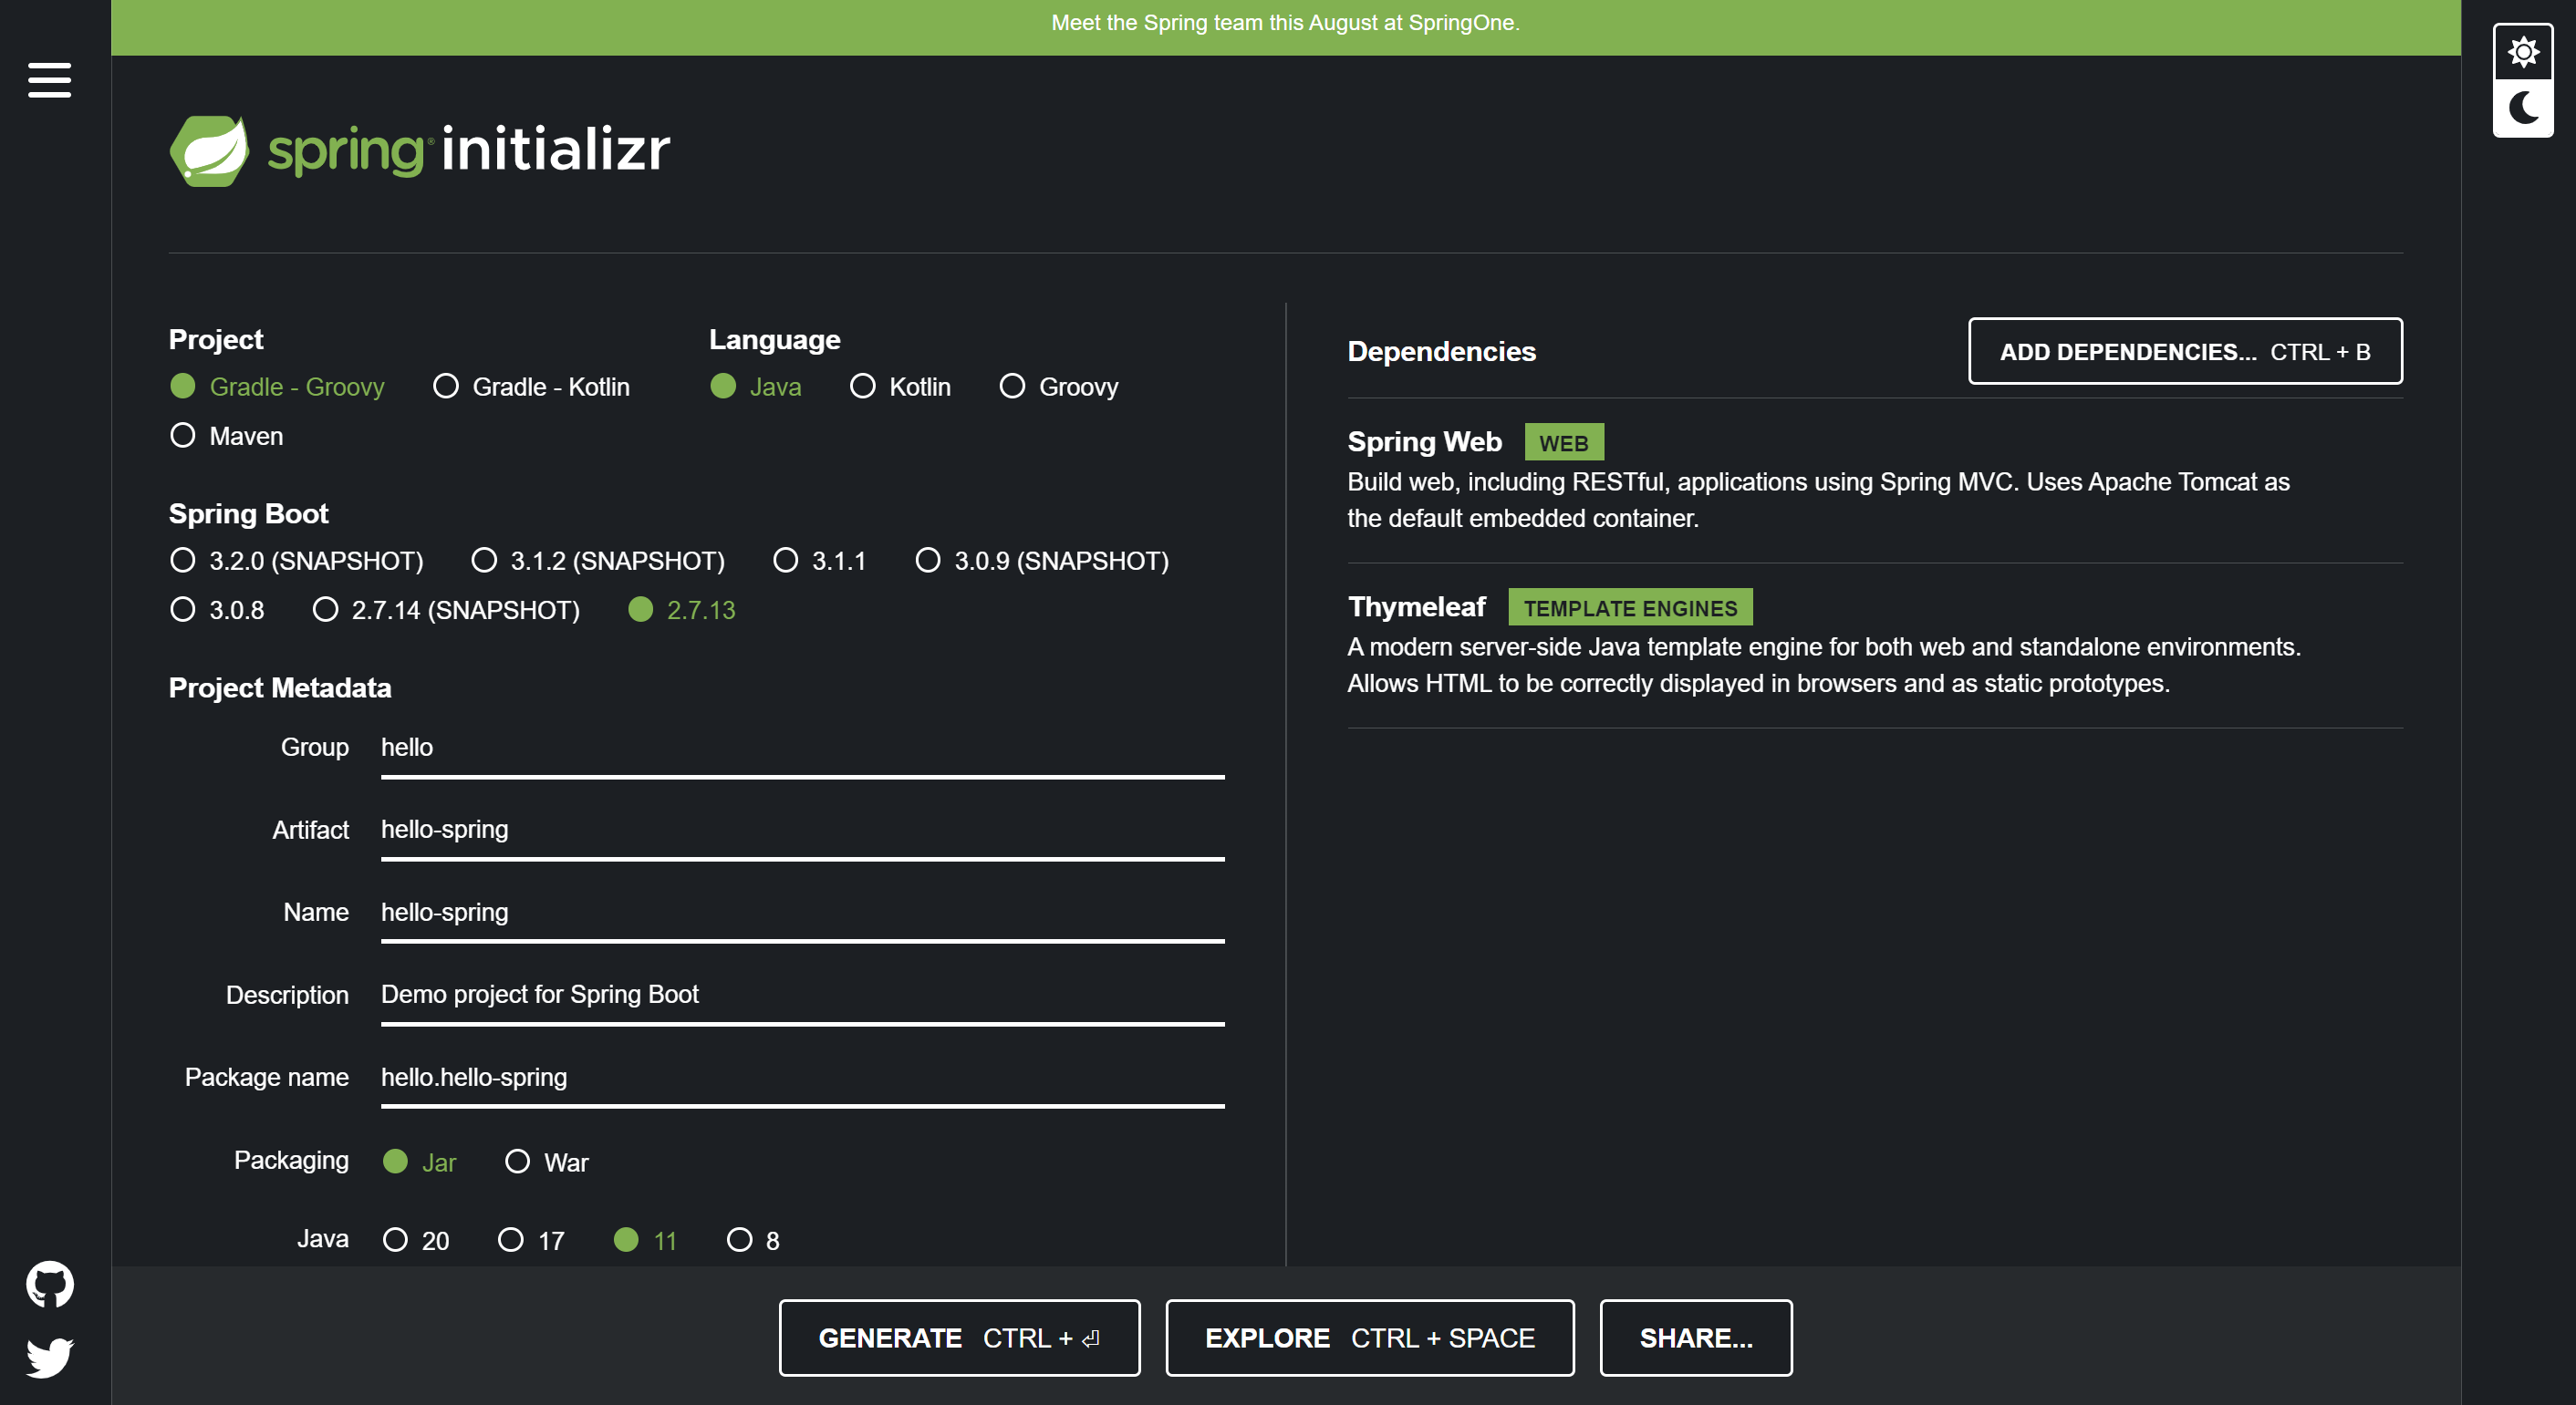Open the GitHub icon link
This screenshot has width=2576, height=1405.
49,1284
